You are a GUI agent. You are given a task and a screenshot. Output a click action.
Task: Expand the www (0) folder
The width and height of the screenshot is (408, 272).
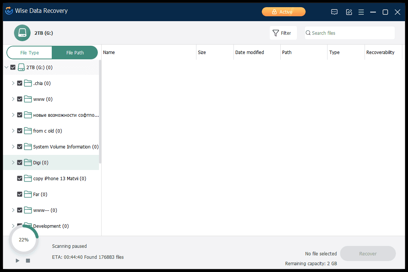[x=13, y=99]
